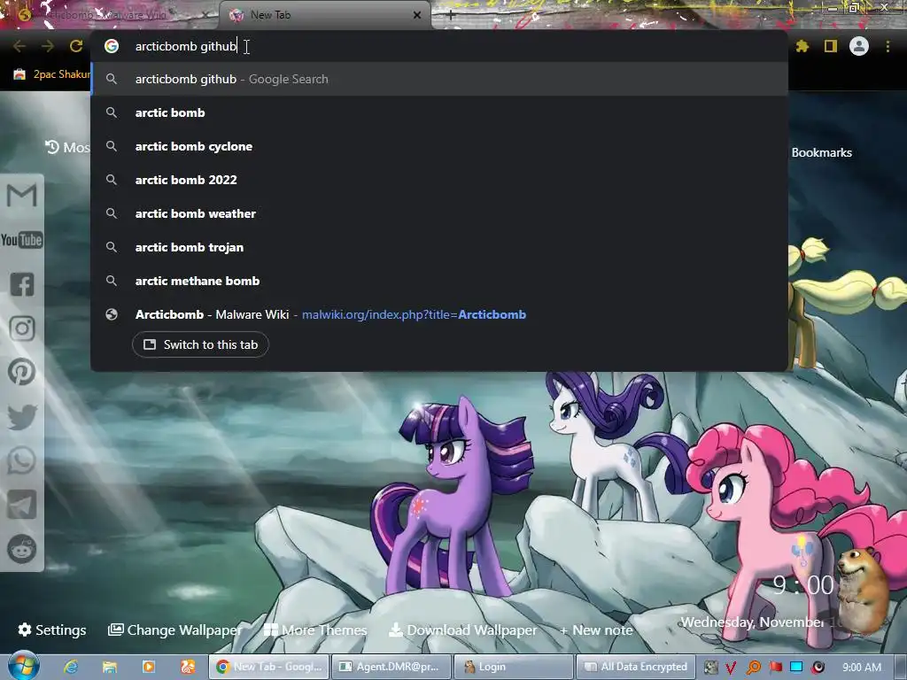Click Download Wallpaper
This screenshot has height=680, width=907.
462,630
